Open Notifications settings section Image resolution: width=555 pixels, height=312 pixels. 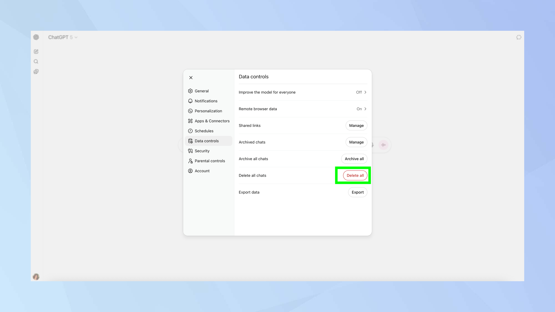(206, 101)
